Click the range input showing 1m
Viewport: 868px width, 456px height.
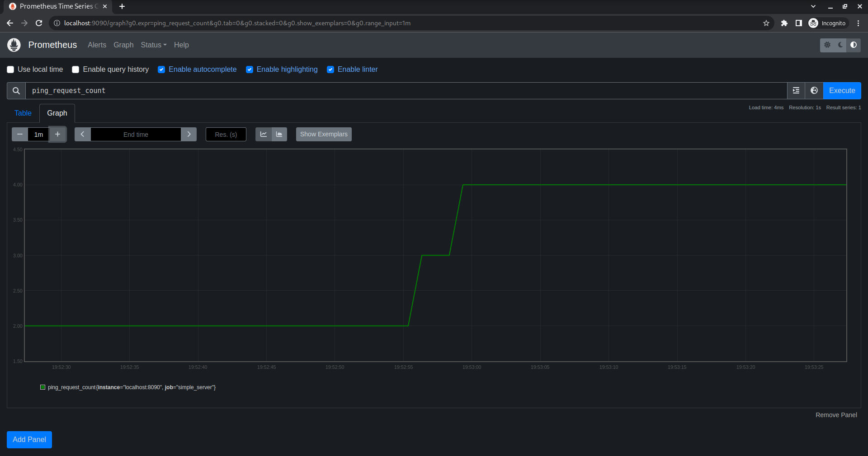pos(38,135)
